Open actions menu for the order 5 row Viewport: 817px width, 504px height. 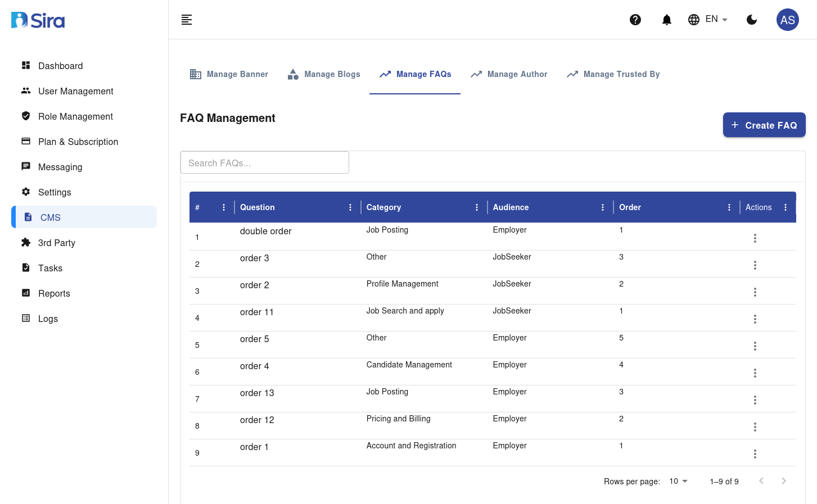click(x=755, y=346)
